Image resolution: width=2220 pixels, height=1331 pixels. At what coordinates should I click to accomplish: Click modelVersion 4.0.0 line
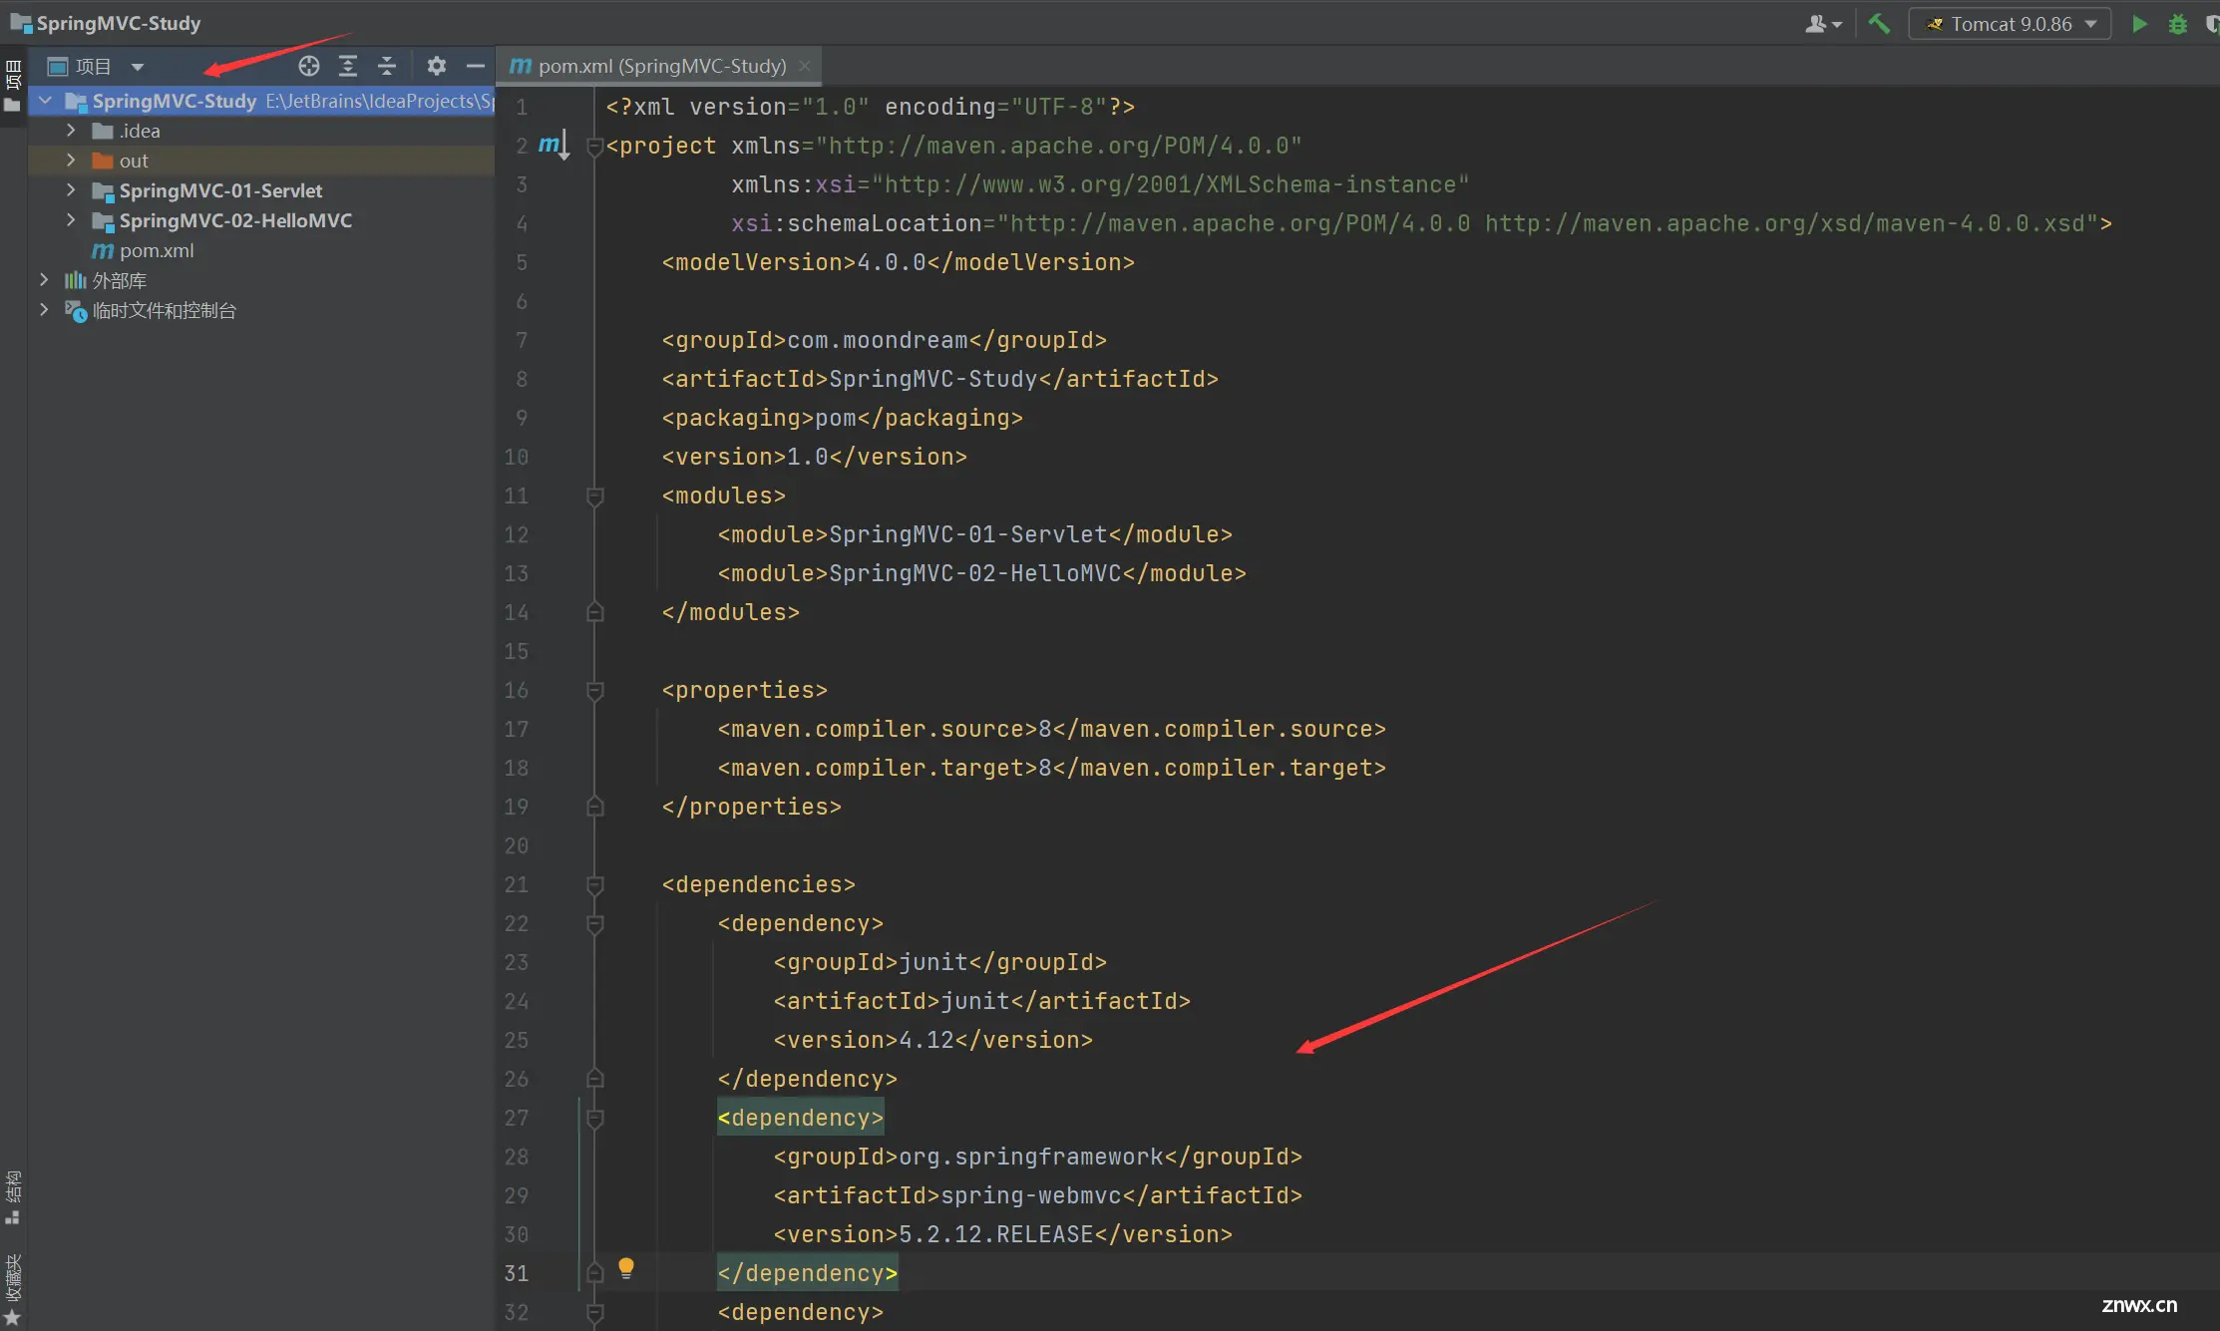coord(898,262)
